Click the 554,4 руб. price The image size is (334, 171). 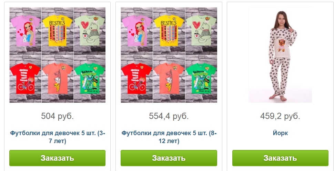[x=169, y=116]
